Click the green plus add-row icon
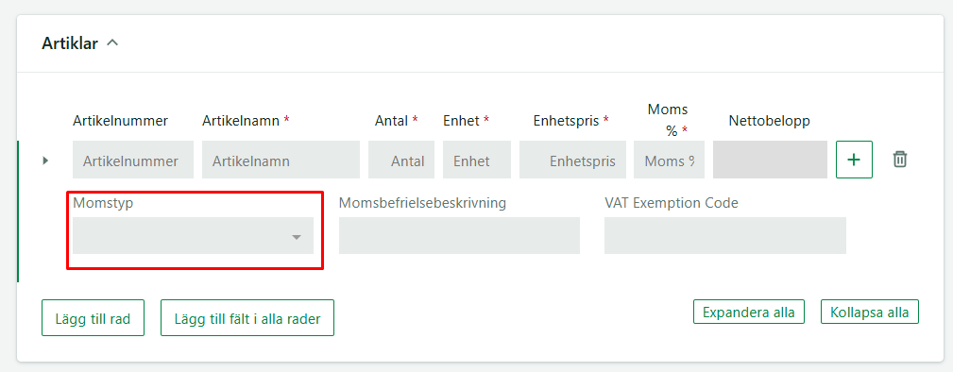The height and width of the screenshot is (372, 953). 854,160
